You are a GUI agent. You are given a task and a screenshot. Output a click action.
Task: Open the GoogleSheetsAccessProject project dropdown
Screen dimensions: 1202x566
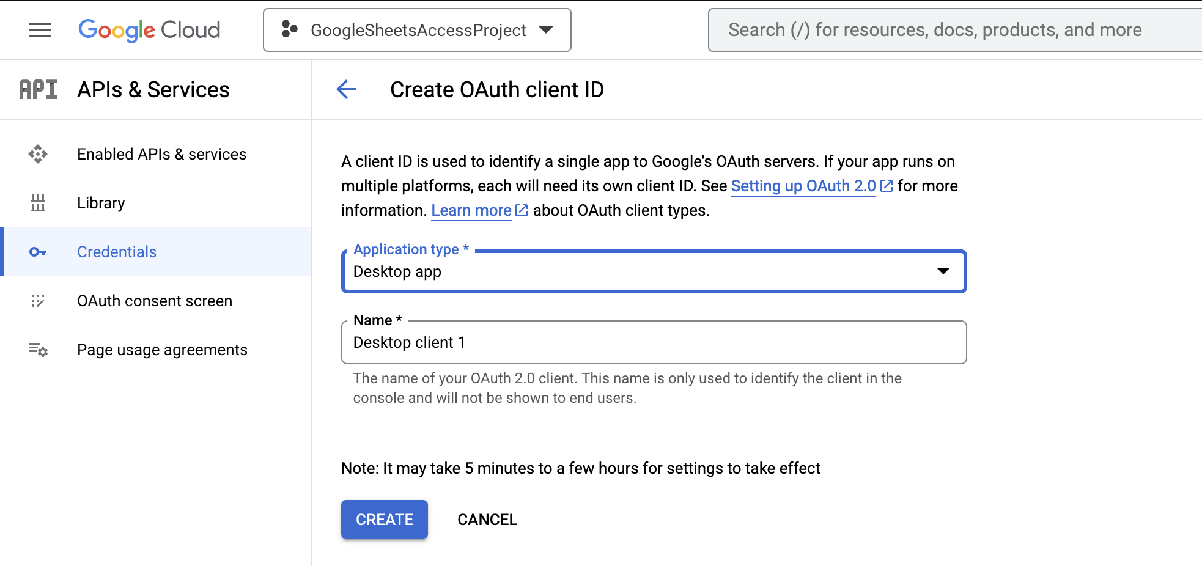point(417,30)
